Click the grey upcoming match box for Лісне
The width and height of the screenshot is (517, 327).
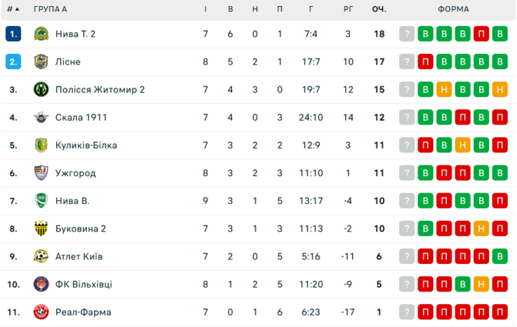click(408, 62)
